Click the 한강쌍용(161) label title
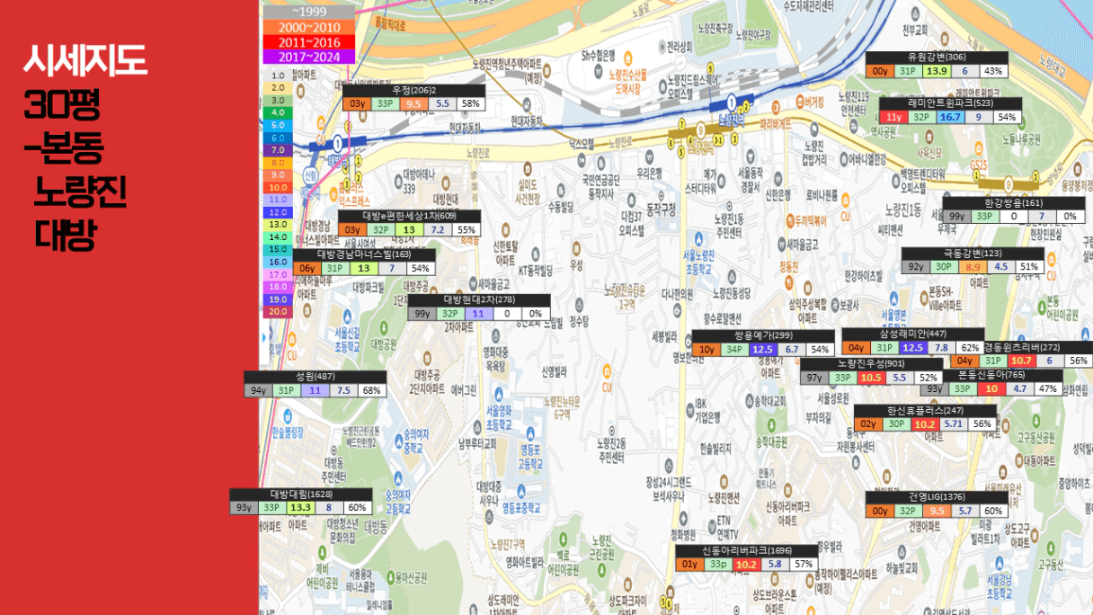1093x615 pixels. 1013,203
